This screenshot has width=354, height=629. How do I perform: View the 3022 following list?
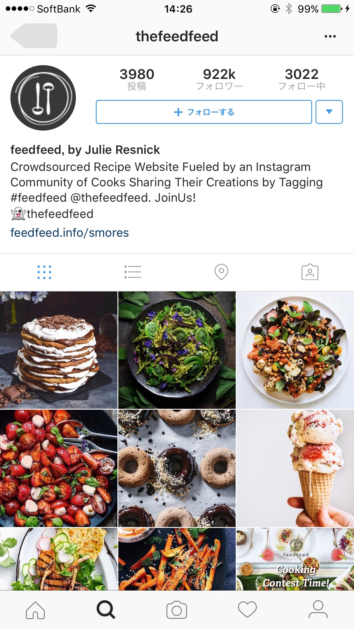click(302, 79)
